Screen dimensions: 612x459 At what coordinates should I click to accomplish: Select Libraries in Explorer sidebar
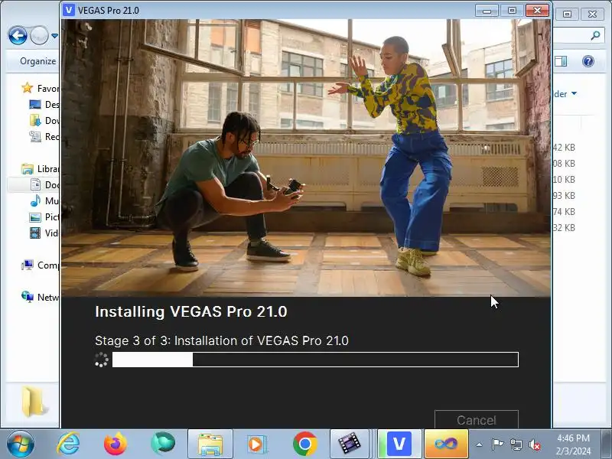point(41,168)
